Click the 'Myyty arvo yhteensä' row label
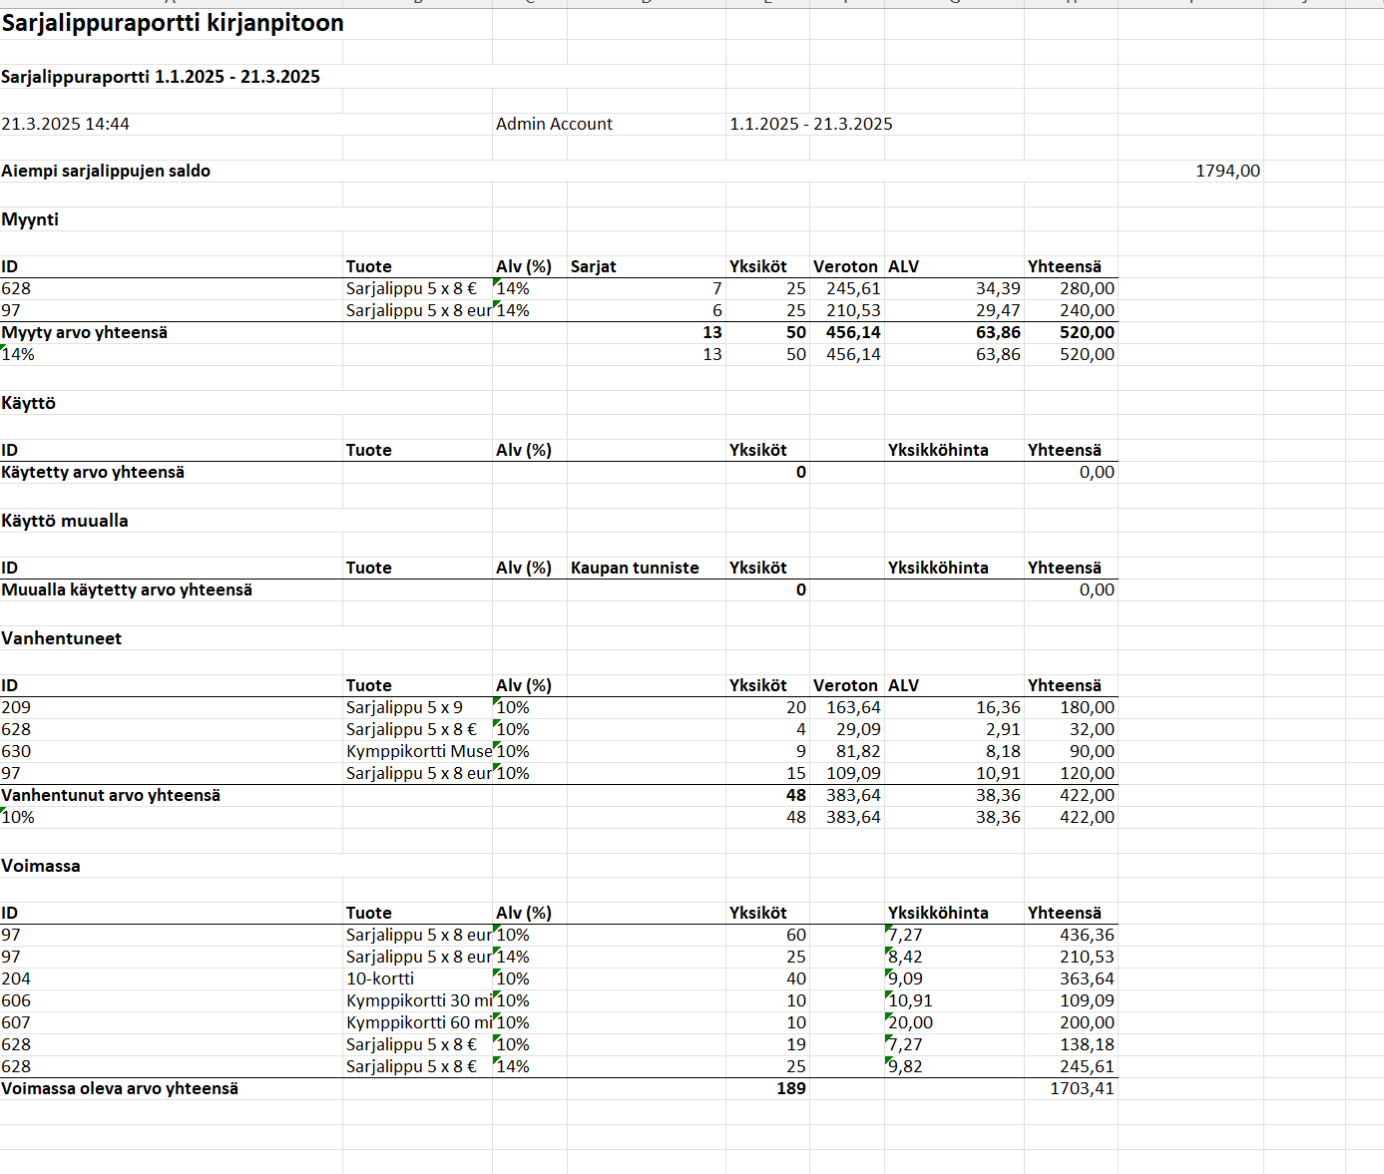 pos(85,332)
